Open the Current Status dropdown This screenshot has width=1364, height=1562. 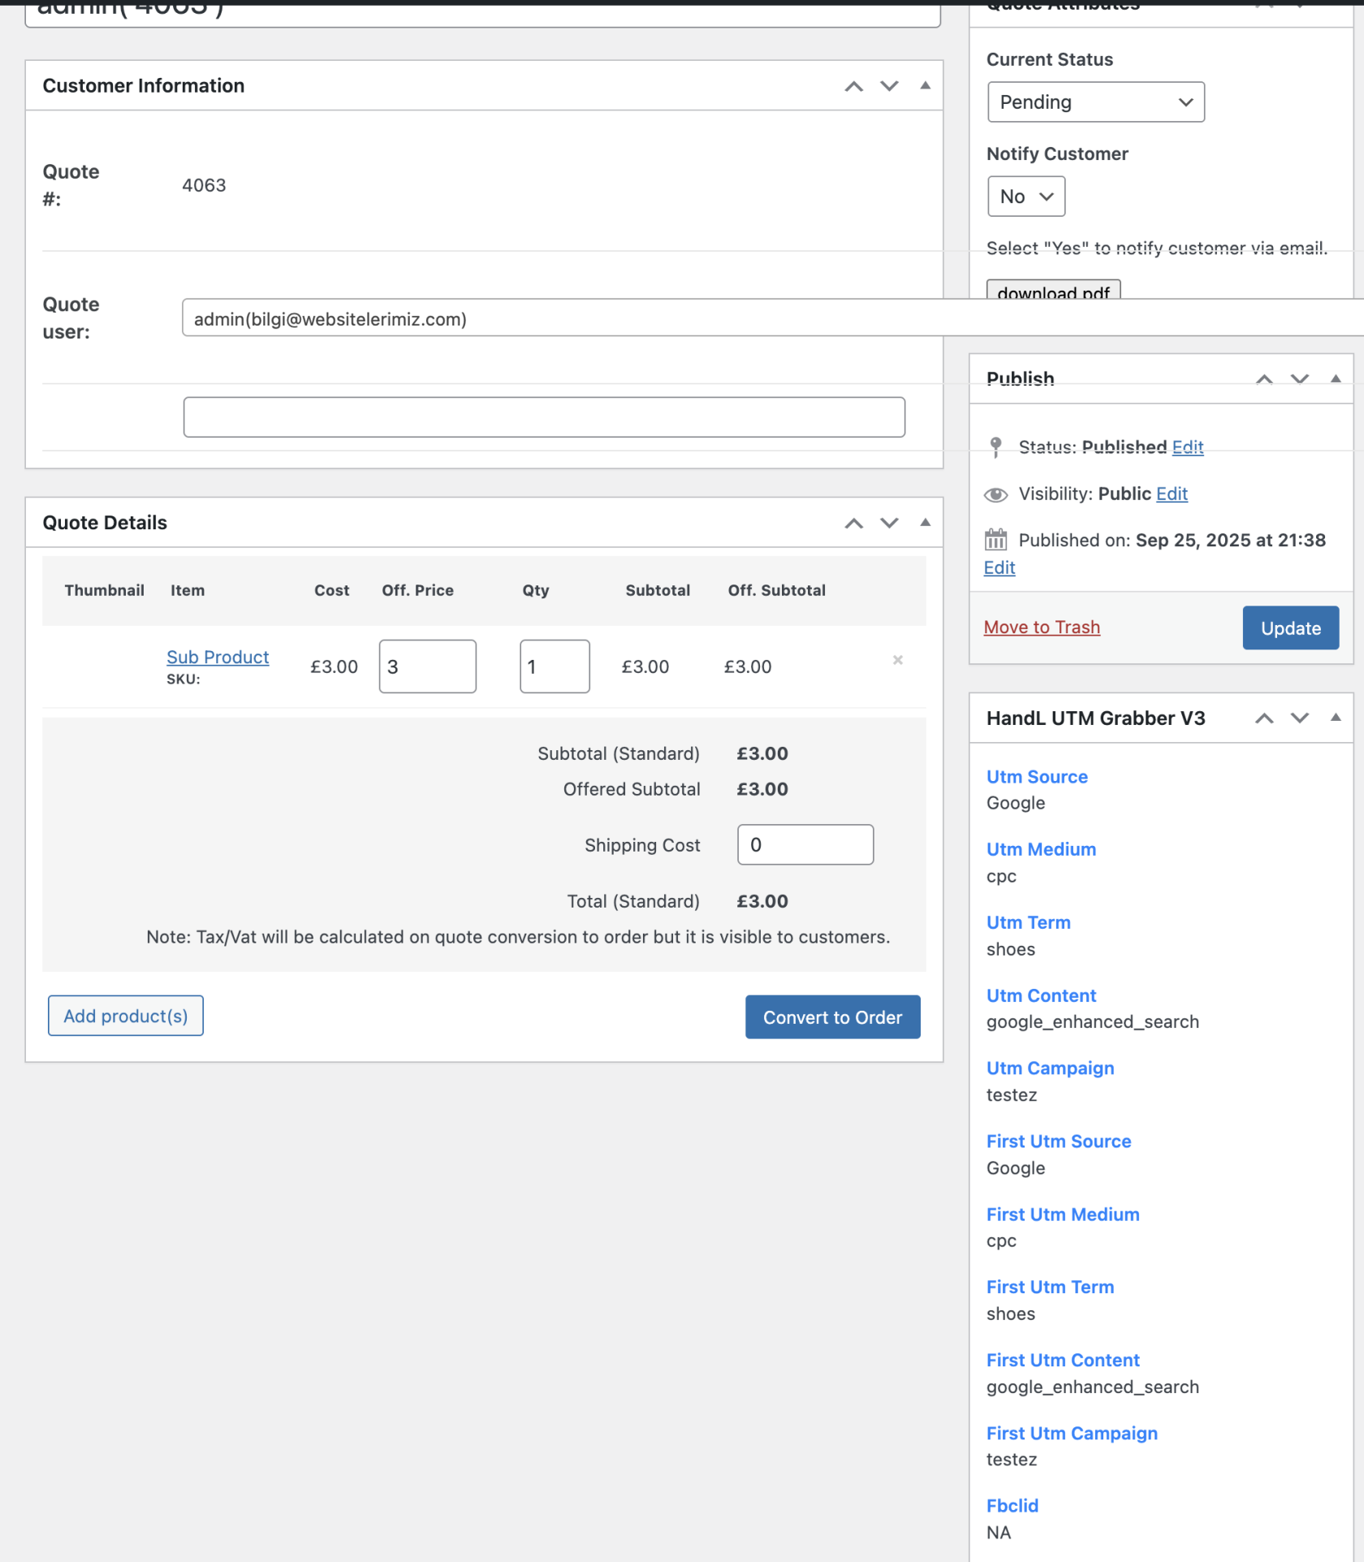click(1095, 102)
